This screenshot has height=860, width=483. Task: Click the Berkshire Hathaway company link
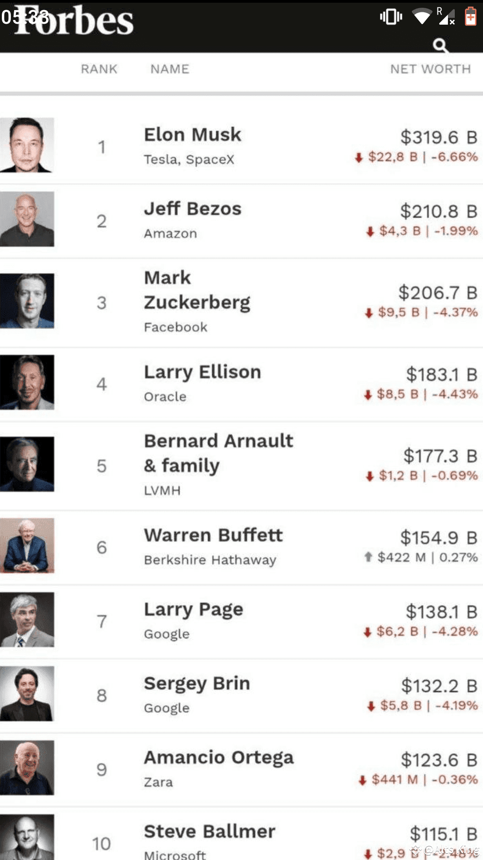tap(210, 560)
